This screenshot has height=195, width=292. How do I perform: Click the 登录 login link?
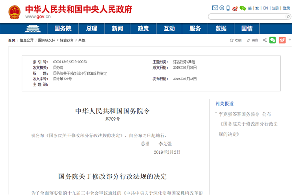point(287,8)
